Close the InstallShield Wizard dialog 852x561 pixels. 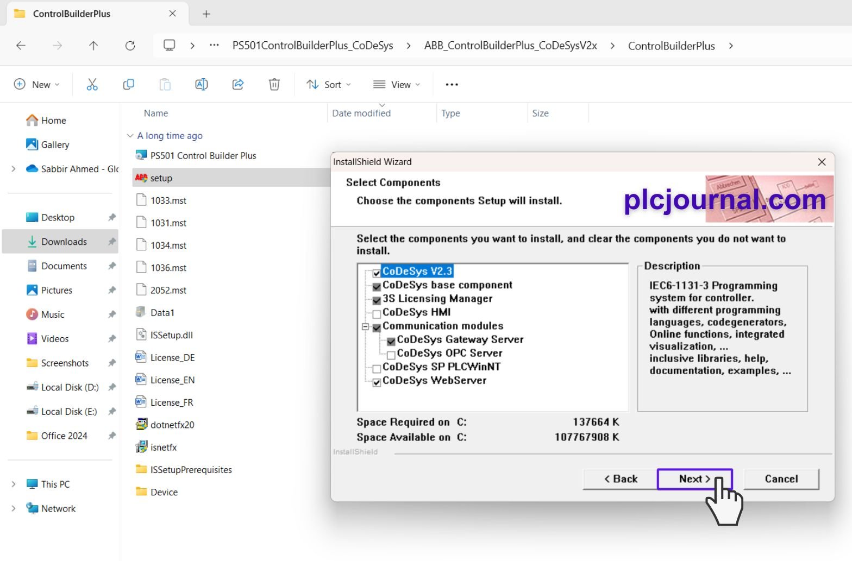tap(822, 162)
